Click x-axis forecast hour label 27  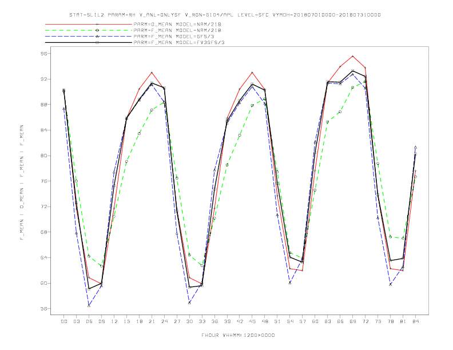click(177, 321)
